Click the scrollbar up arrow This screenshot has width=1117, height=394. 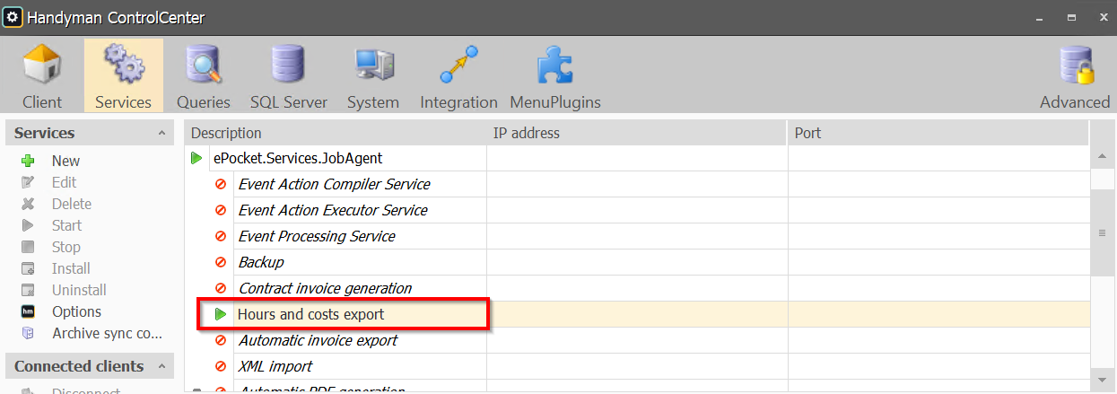coord(1102,157)
